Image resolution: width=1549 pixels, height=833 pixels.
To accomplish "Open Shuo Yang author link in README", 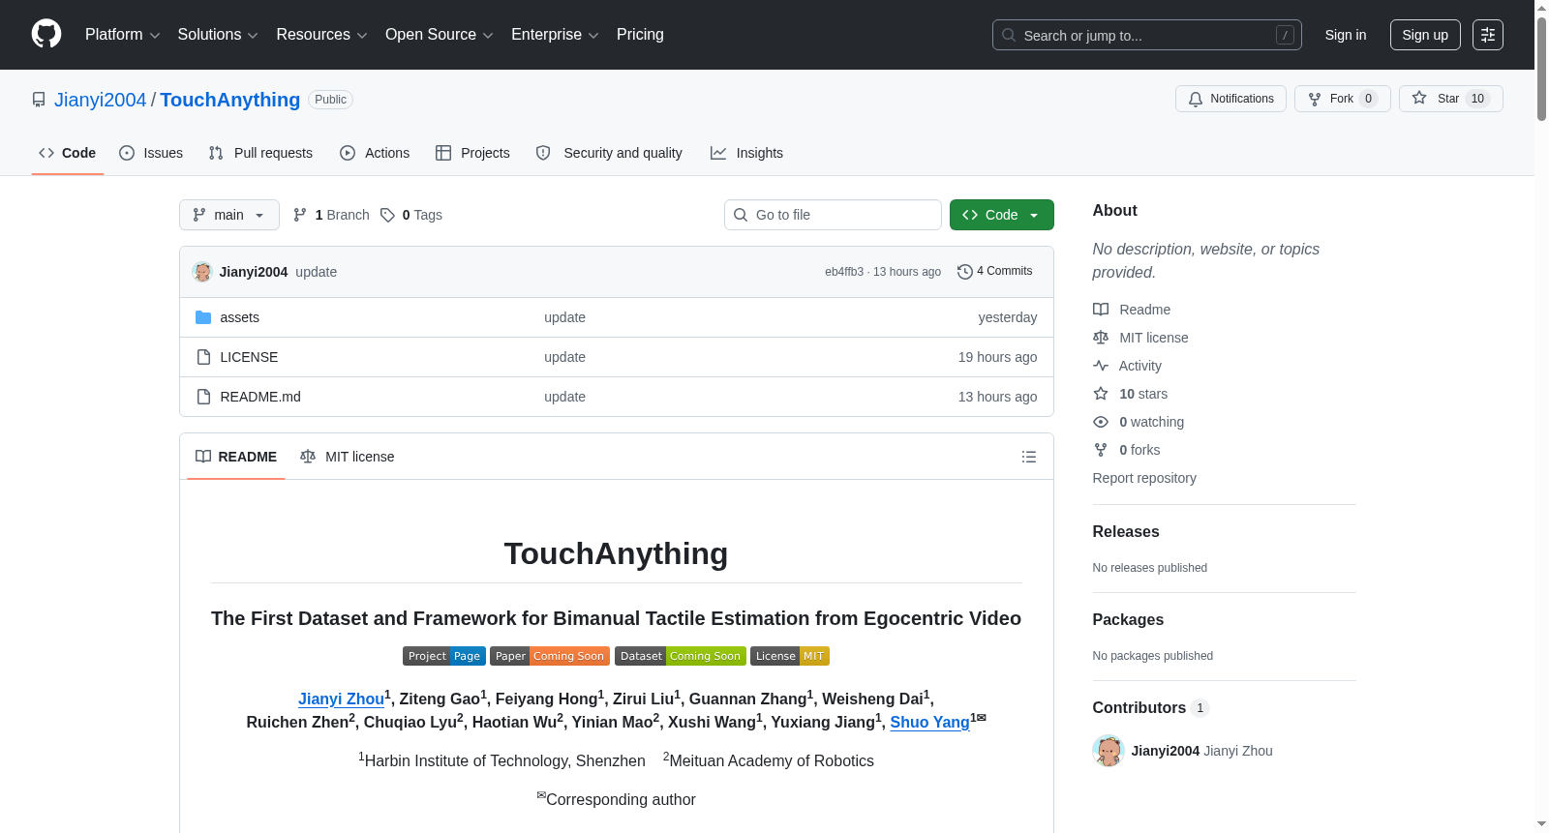I will tap(929, 722).
